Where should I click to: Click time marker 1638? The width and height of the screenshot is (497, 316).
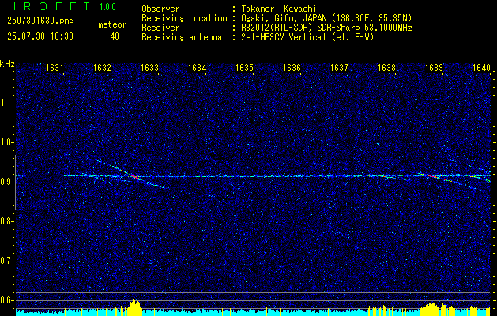tap(386, 67)
